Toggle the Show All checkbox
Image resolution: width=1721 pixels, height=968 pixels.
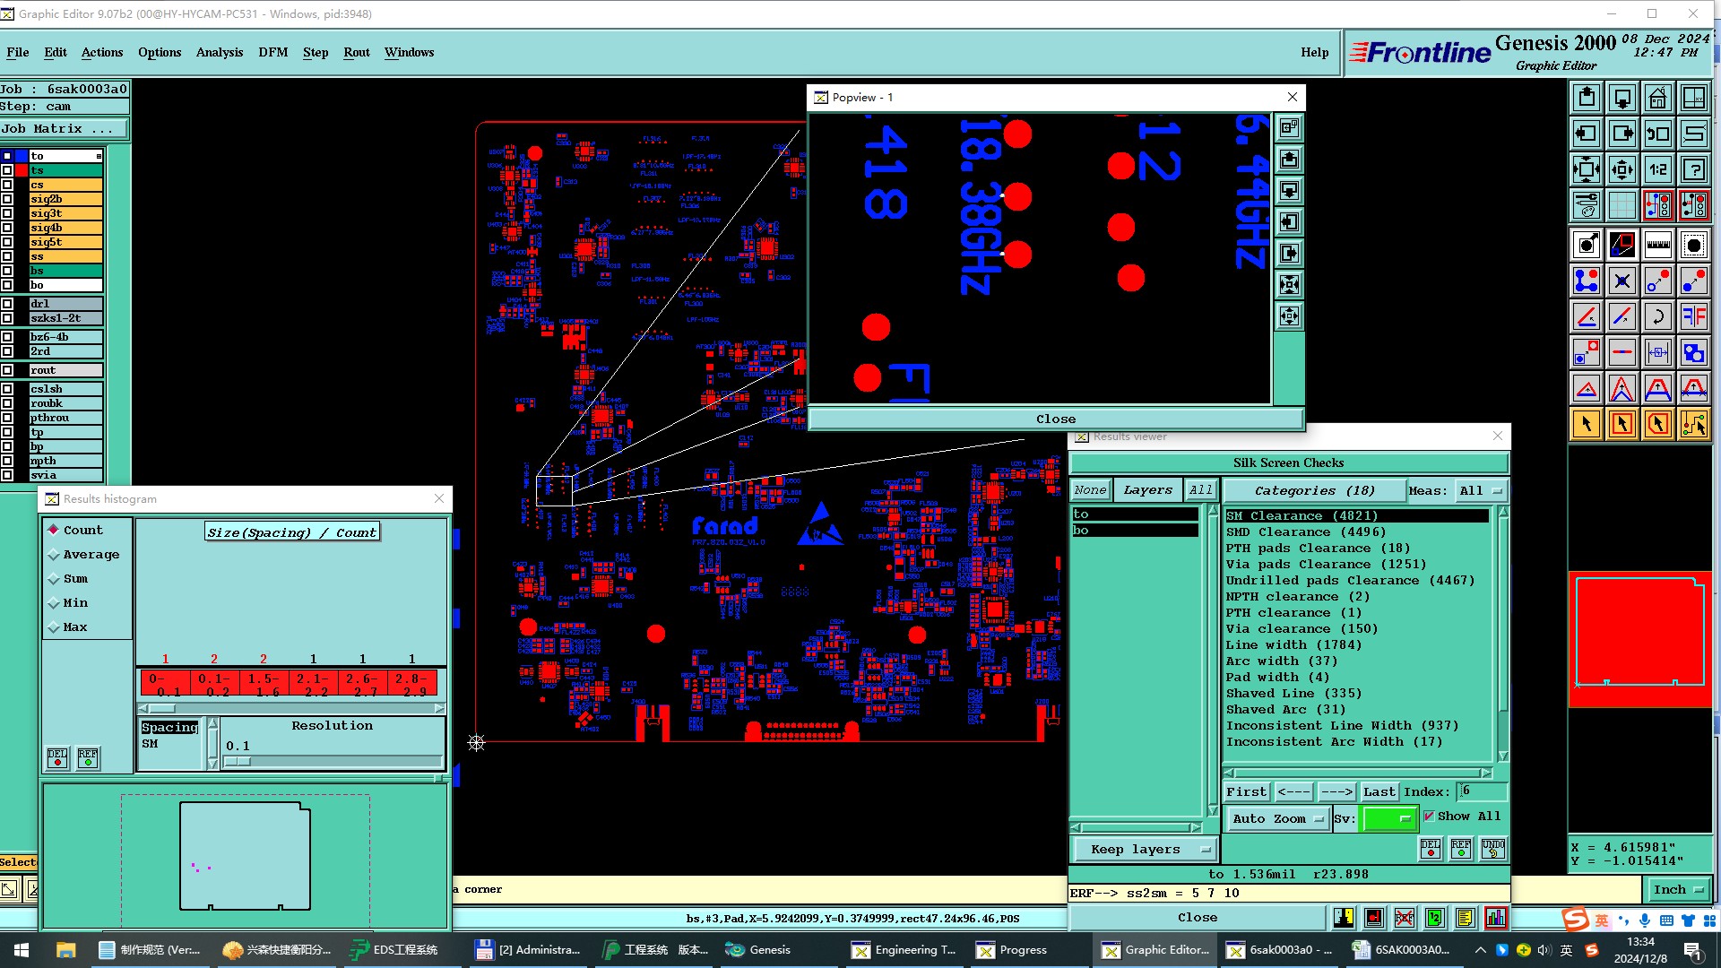1429,816
